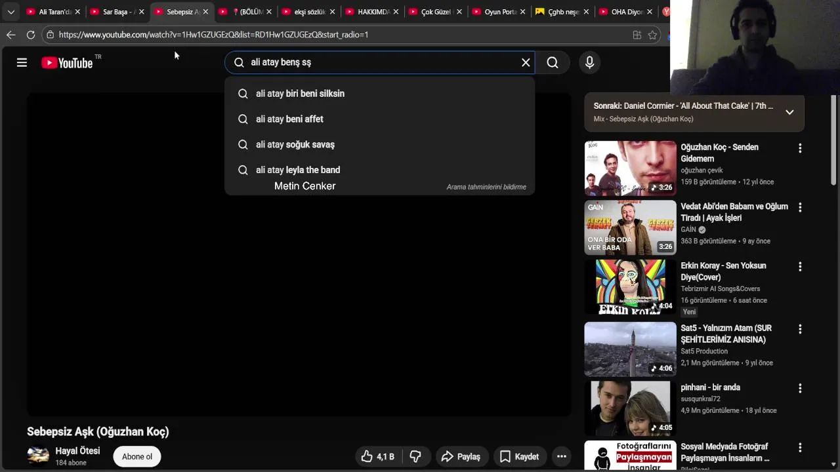Open 'pinhani - bir anda' thumbnail
840x472 pixels.
point(630,408)
